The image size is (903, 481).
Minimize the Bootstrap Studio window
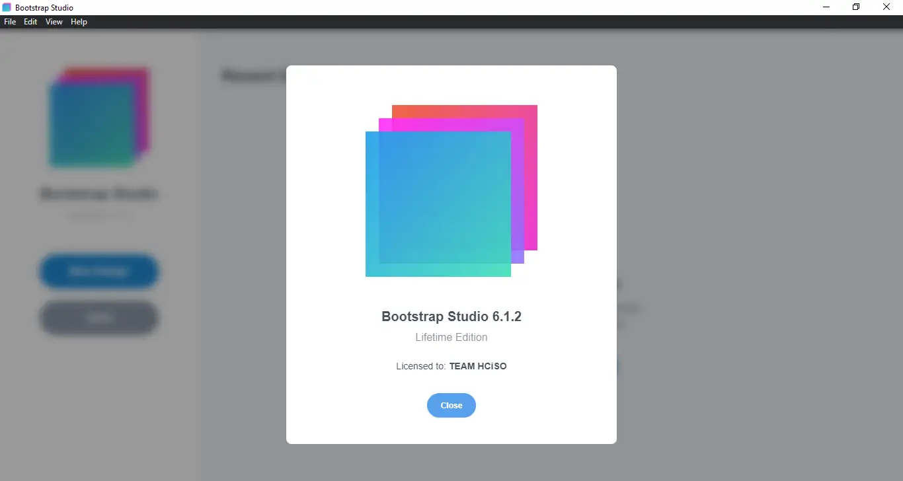click(826, 7)
